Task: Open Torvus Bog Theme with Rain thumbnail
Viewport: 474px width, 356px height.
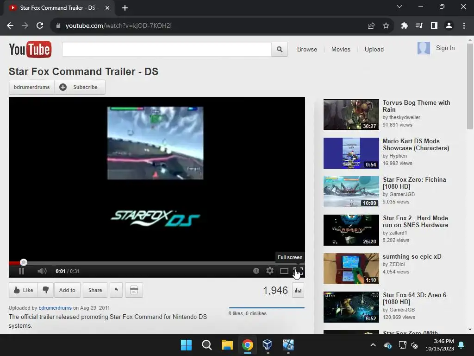Action: click(351, 115)
